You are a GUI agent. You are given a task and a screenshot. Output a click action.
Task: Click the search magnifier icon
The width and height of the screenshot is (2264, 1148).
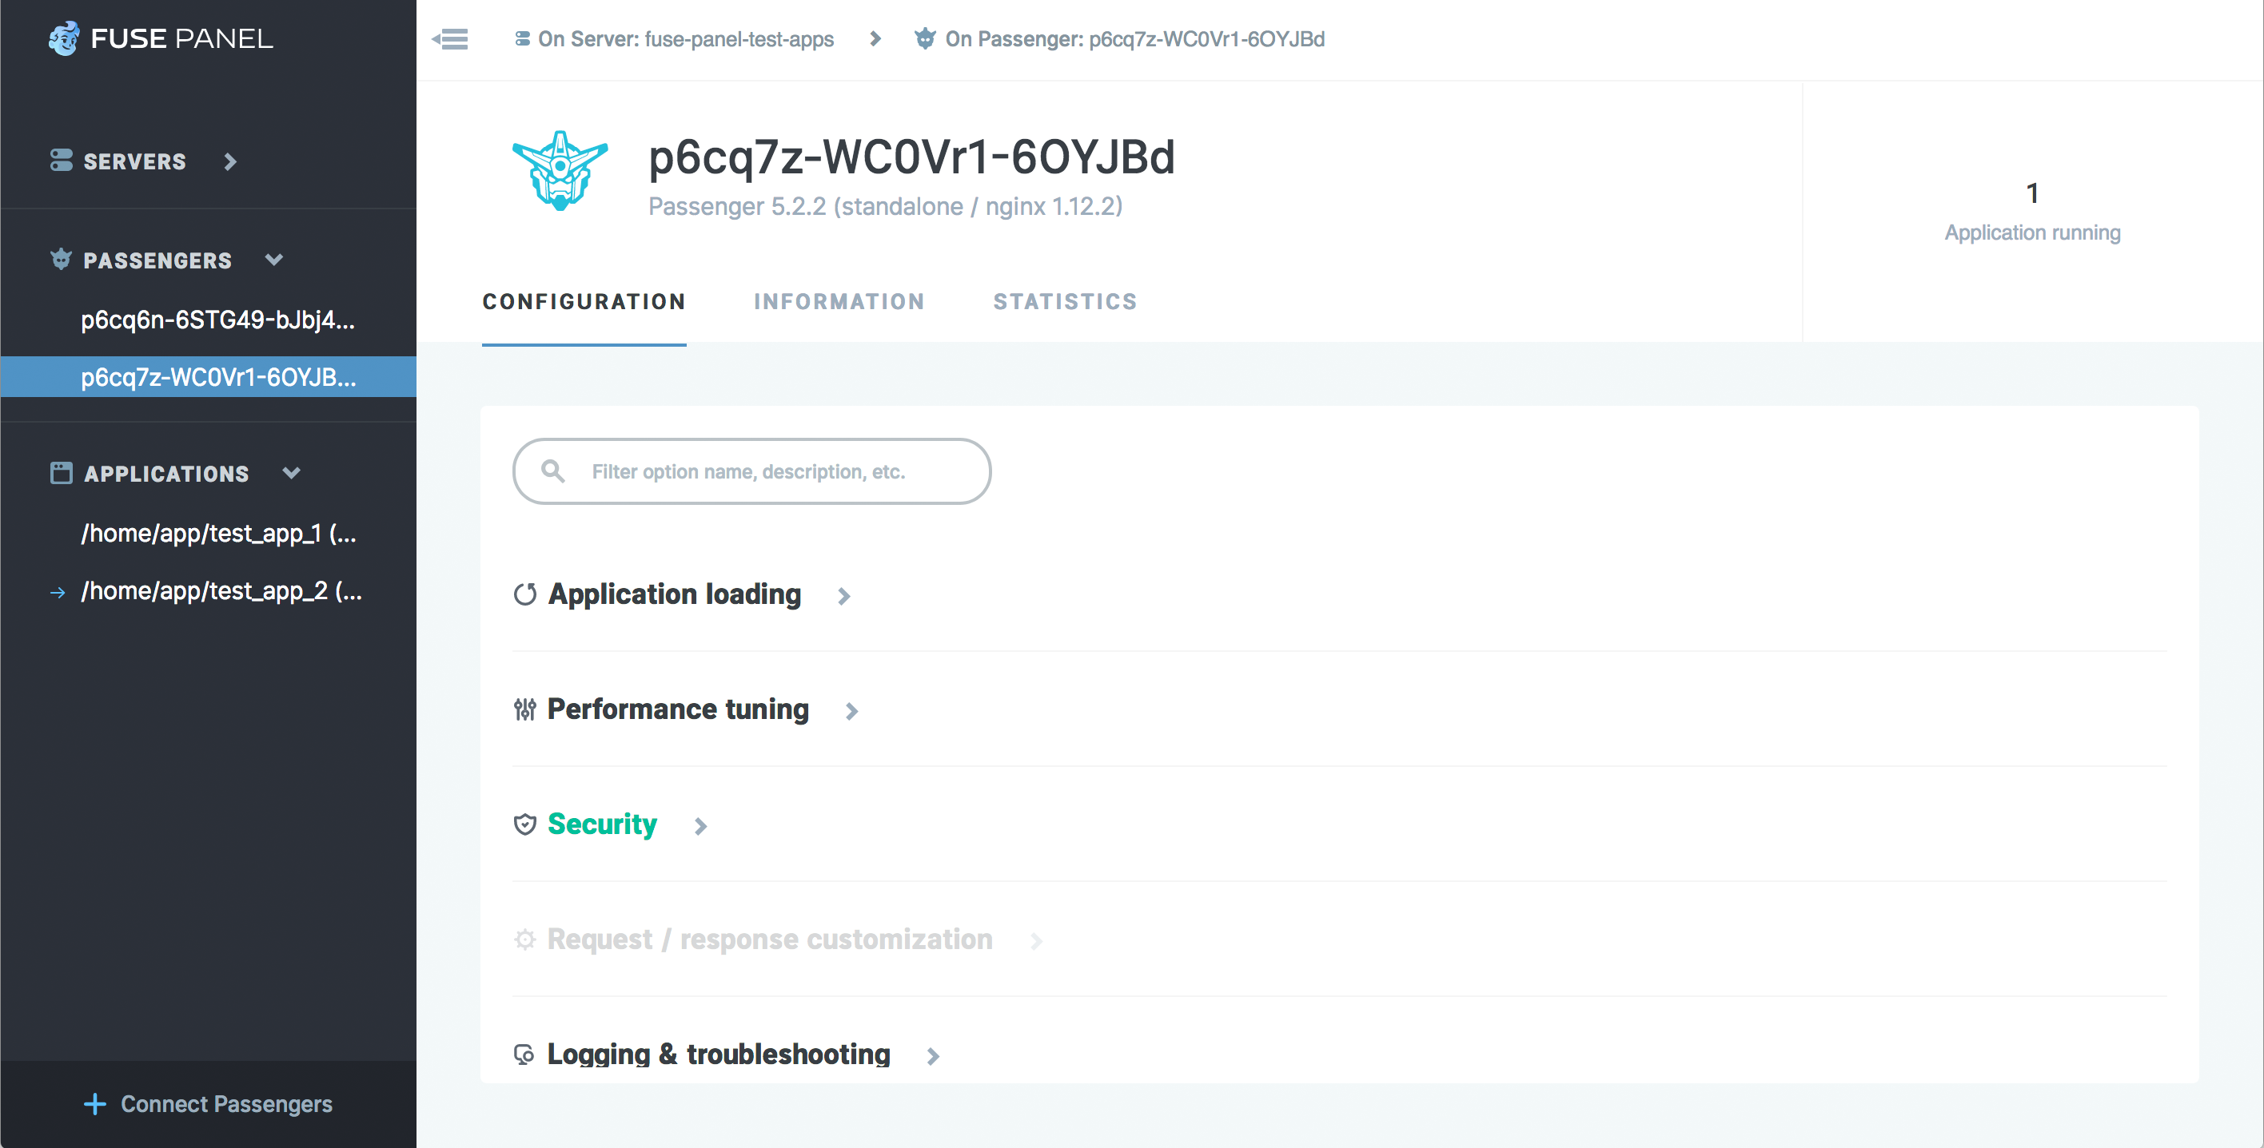553,471
